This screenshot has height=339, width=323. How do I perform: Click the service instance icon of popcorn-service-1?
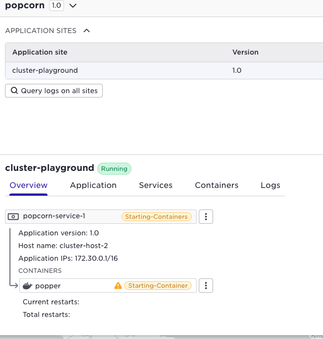[13, 217]
